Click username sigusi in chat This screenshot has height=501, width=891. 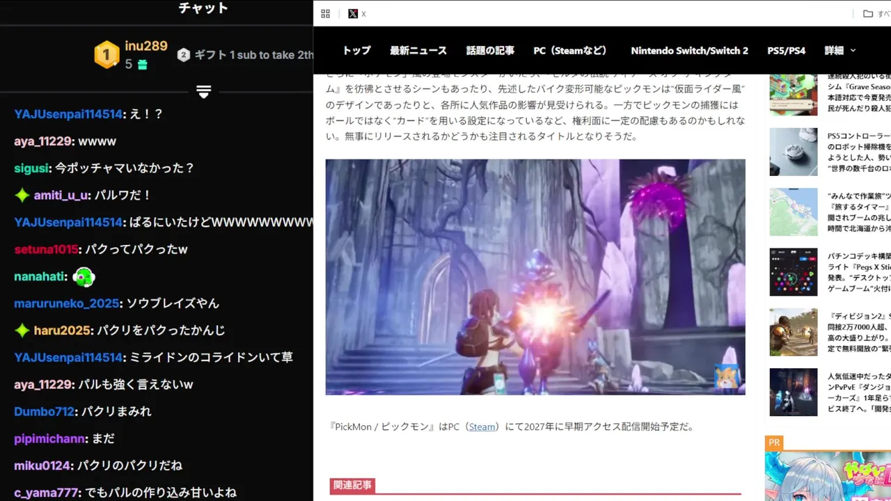(x=32, y=168)
